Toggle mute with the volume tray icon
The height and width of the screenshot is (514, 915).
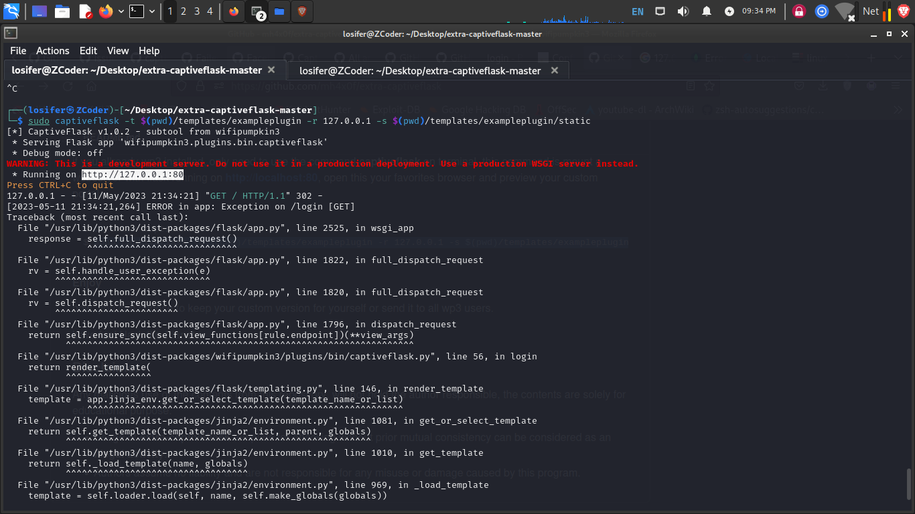pyautogui.click(x=683, y=11)
